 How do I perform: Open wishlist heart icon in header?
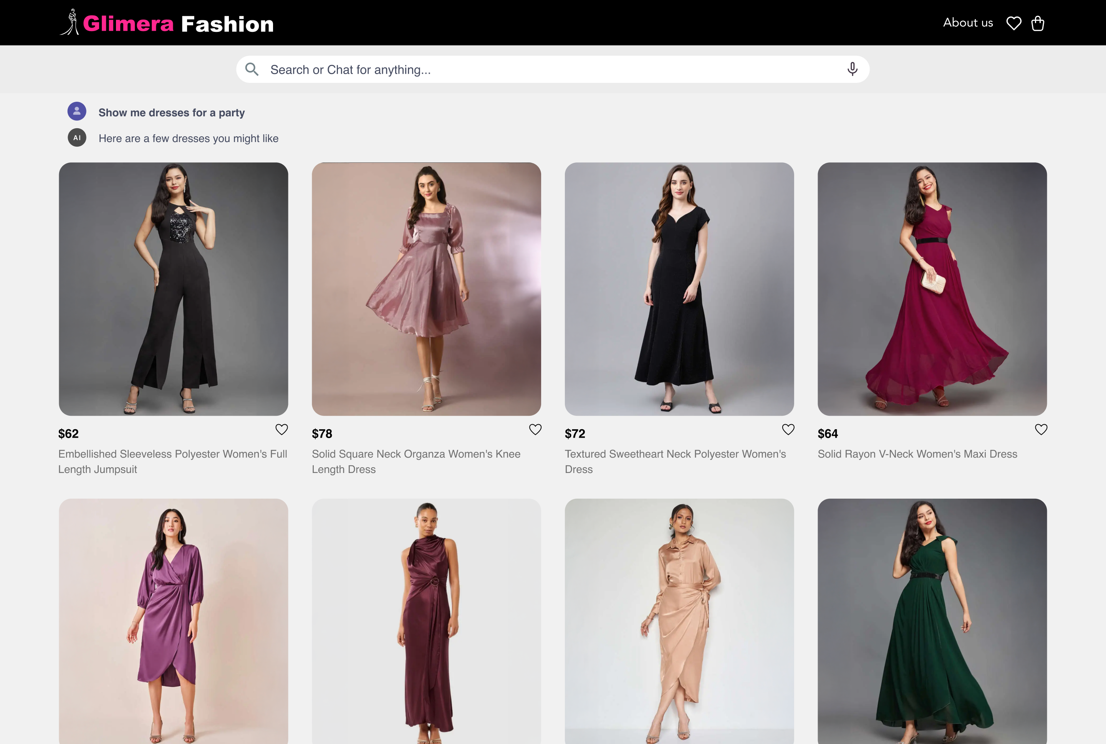1014,23
